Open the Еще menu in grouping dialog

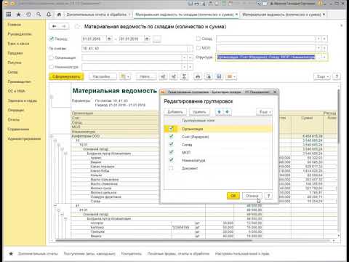tap(265, 112)
